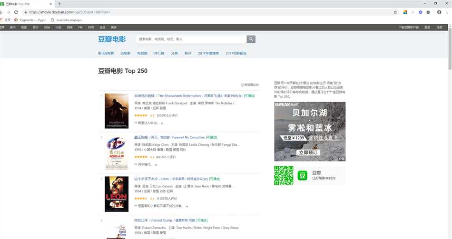Open the blue hexagon extension icon
Viewport: 452px width, 239px height.
tap(420, 12)
